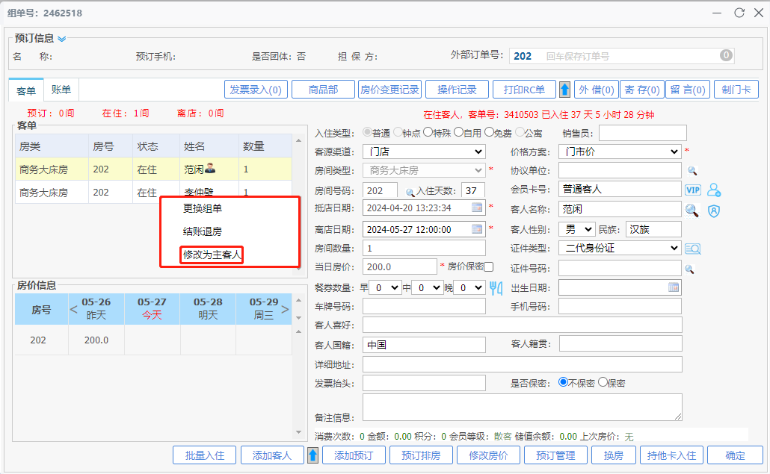This screenshot has height=474, width=770.
Task: Click the 寄 存(0) button
Action: click(x=642, y=90)
